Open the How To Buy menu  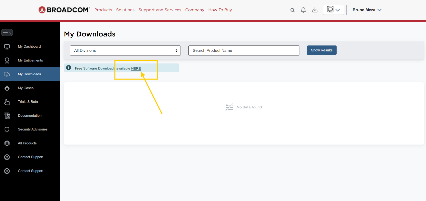point(220,10)
